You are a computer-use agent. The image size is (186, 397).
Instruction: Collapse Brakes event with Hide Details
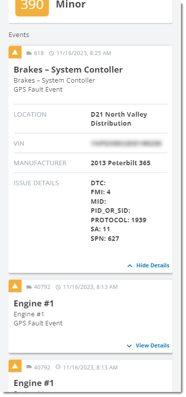tap(148, 265)
